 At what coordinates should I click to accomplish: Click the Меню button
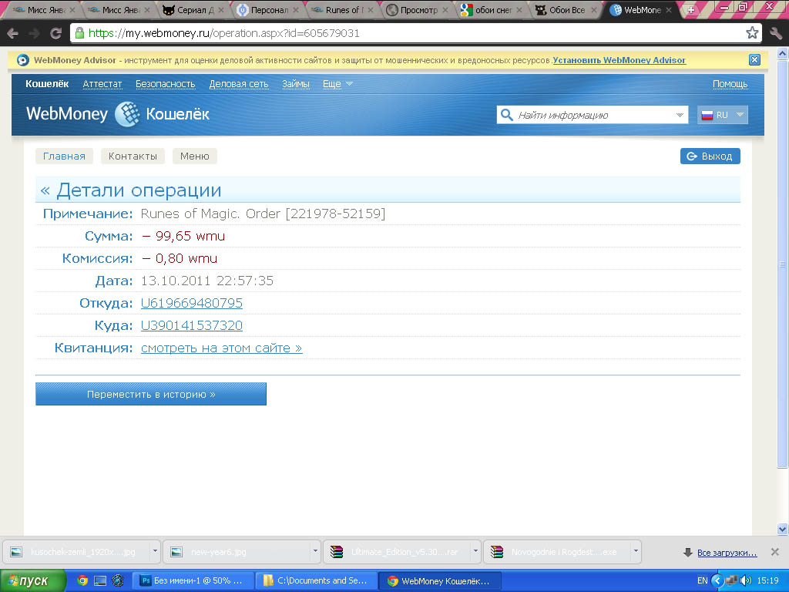[195, 156]
